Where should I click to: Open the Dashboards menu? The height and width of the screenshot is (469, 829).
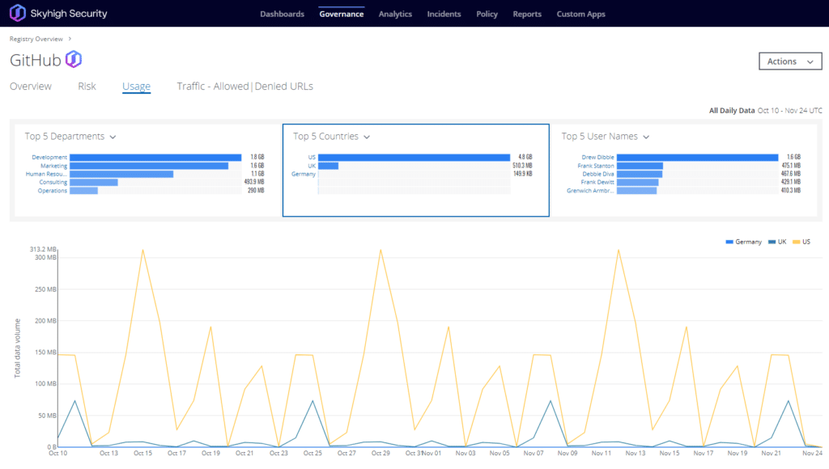click(x=282, y=14)
